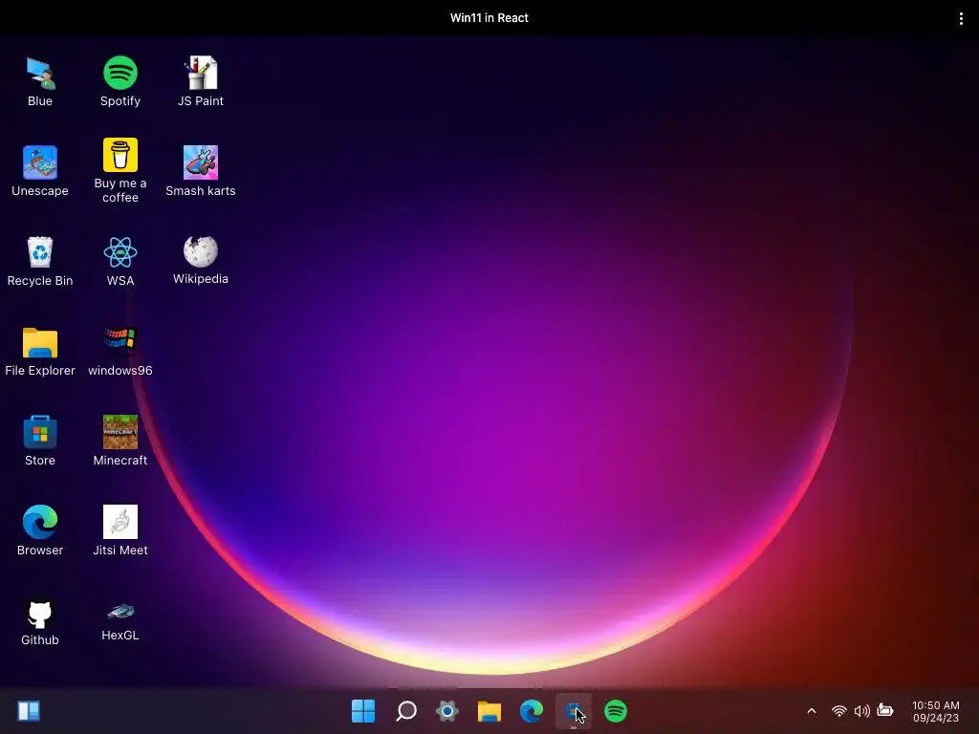Open the Start menu
This screenshot has height=734, width=979.
pyautogui.click(x=363, y=711)
